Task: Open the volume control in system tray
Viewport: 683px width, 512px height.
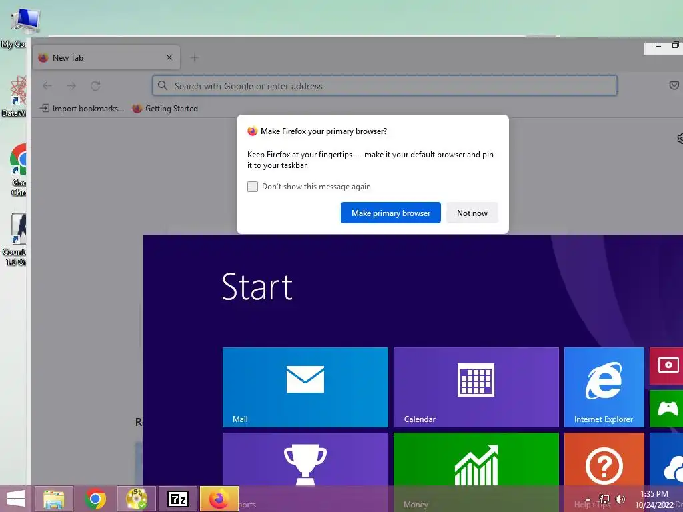Action: click(620, 499)
